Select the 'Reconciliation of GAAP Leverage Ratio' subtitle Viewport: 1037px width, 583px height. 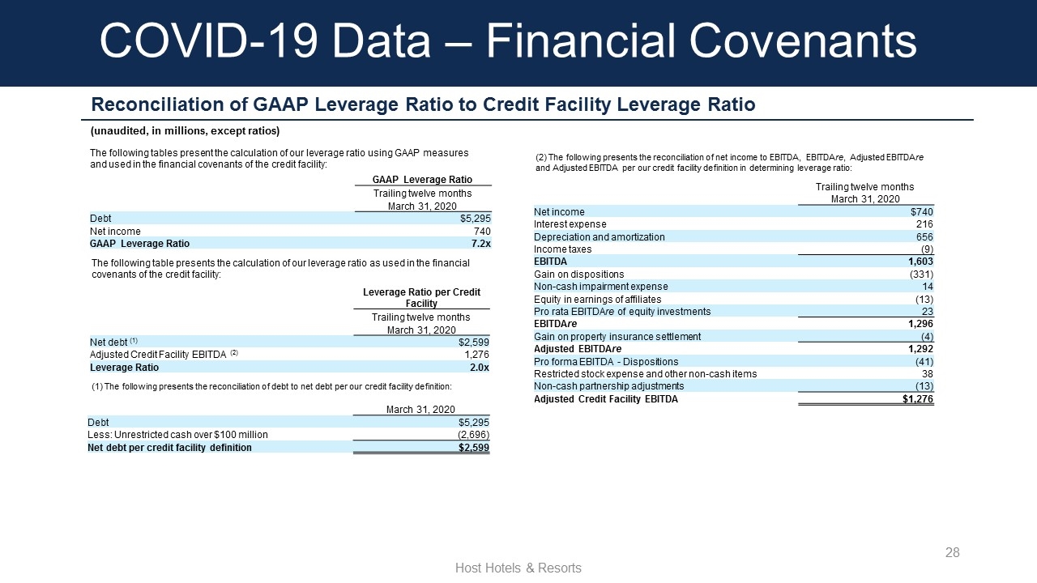coord(424,104)
